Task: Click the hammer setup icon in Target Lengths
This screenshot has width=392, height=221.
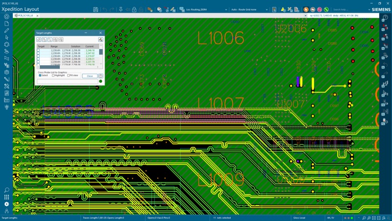Action: (x=100, y=40)
